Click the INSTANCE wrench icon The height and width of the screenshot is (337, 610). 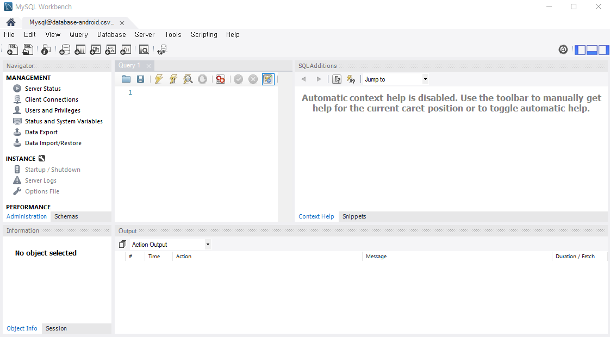click(42, 158)
